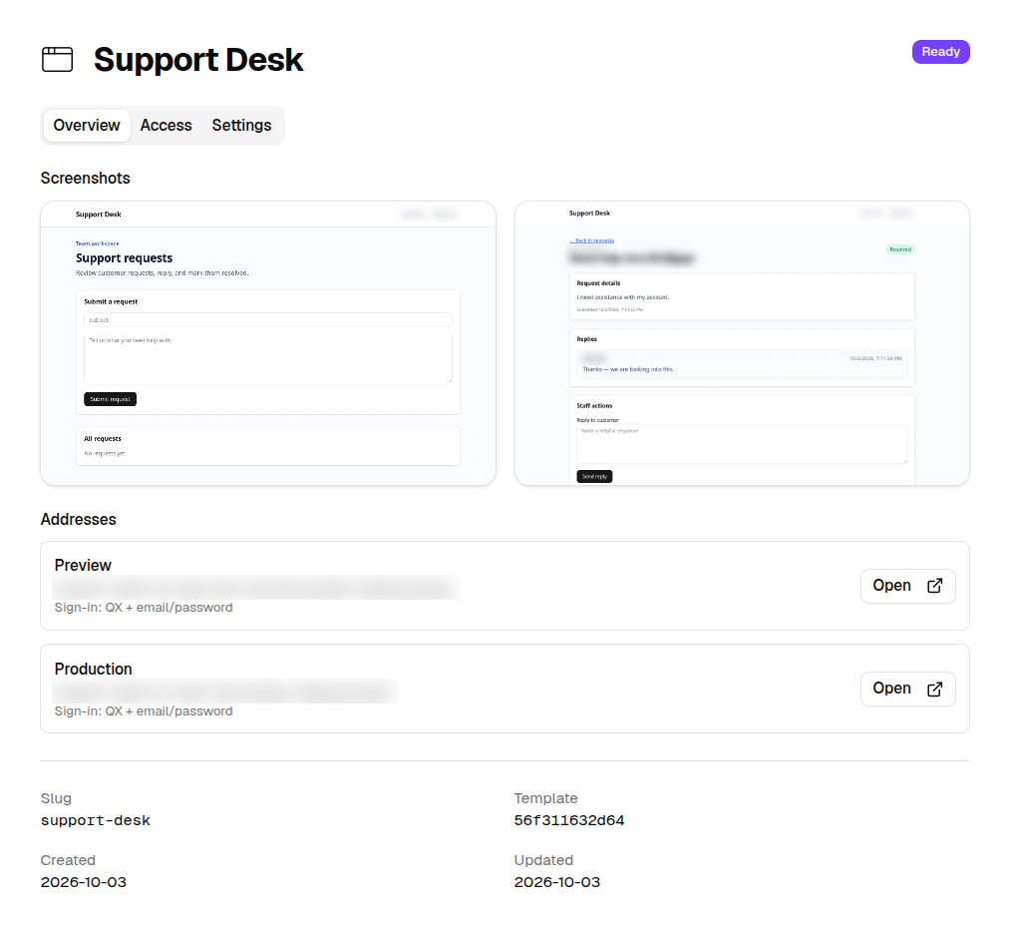This screenshot has height=927, width=1010.
Task: Click Production's sign-in method text
Action: click(x=144, y=711)
